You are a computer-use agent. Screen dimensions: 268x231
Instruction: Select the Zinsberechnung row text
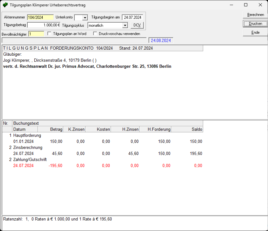coord(28,148)
